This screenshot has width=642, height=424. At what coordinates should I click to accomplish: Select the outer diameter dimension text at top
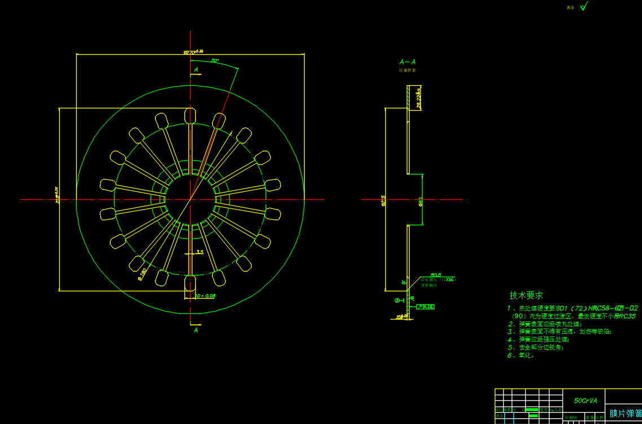(x=193, y=52)
